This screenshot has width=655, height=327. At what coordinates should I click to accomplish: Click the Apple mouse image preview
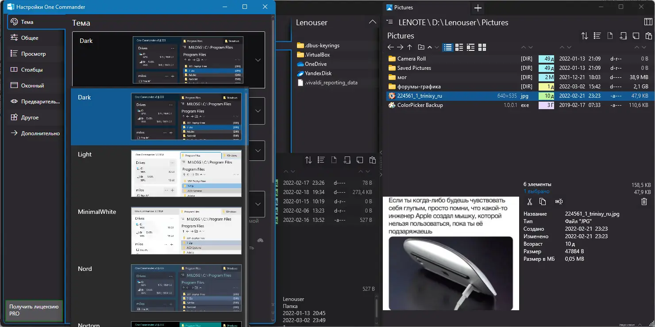coord(451,253)
